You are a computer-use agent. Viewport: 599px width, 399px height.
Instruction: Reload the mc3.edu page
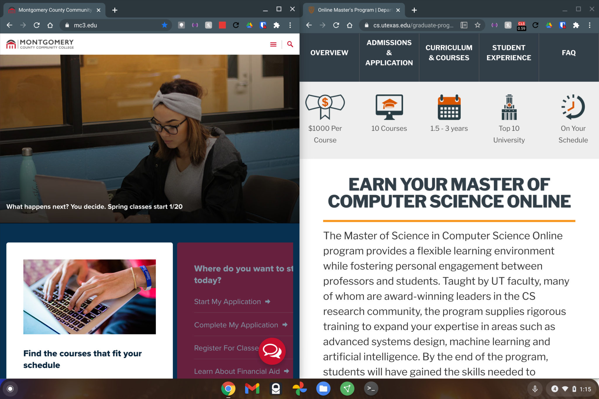click(37, 25)
